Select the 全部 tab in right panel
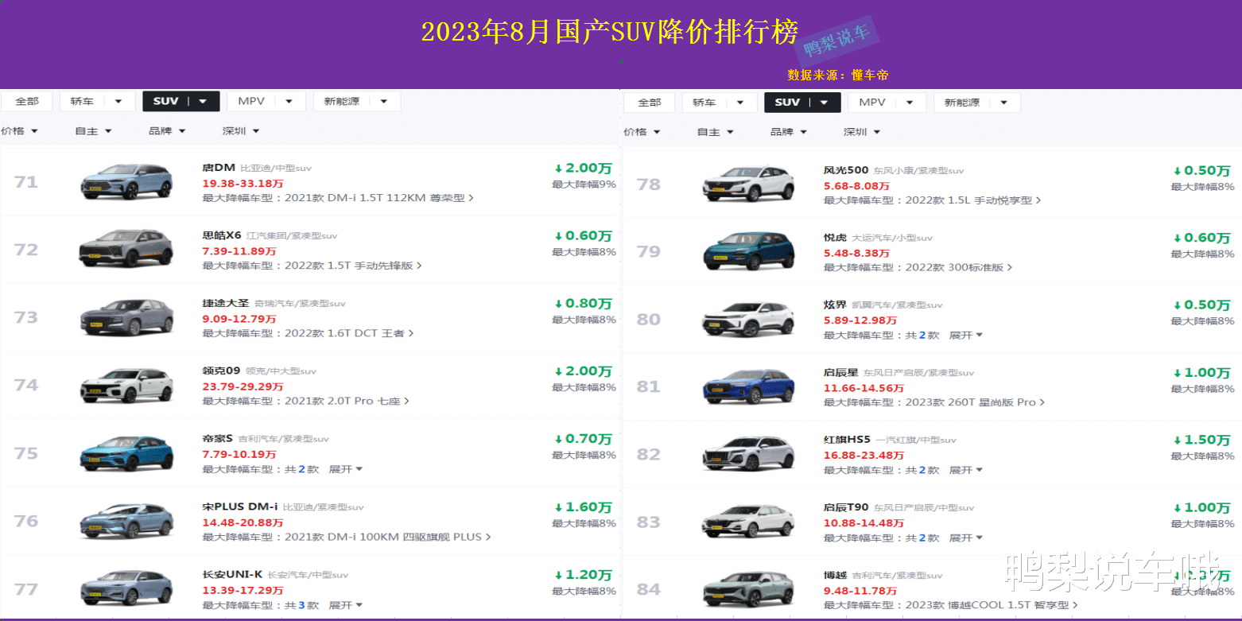The height and width of the screenshot is (621, 1242). [x=650, y=102]
